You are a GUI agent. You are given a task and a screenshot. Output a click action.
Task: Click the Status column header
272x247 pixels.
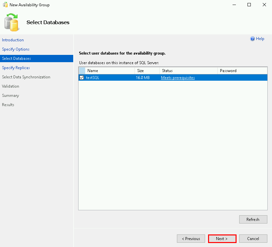[x=188, y=71]
